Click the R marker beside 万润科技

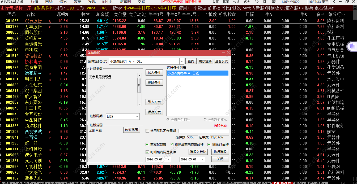[50, 167]
